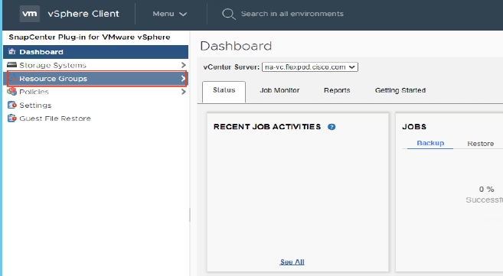Switch to the Job Monitor tab

[x=279, y=91]
